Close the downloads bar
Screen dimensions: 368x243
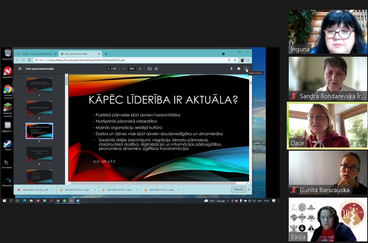(249, 190)
